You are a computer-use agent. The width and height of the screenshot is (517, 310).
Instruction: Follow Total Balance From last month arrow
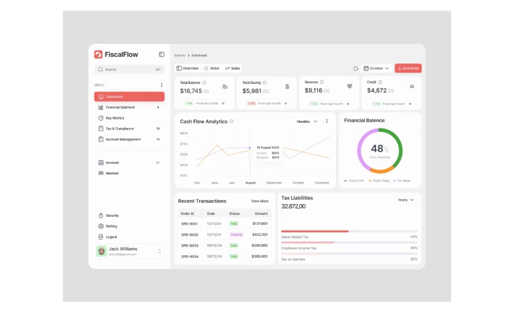(223, 103)
